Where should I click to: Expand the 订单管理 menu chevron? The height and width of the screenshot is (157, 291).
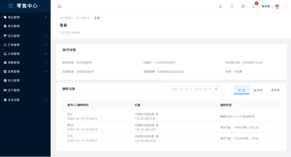(46, 45)
